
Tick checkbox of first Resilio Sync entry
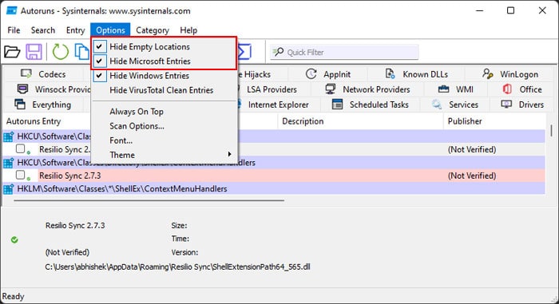[x=20, y=148]
